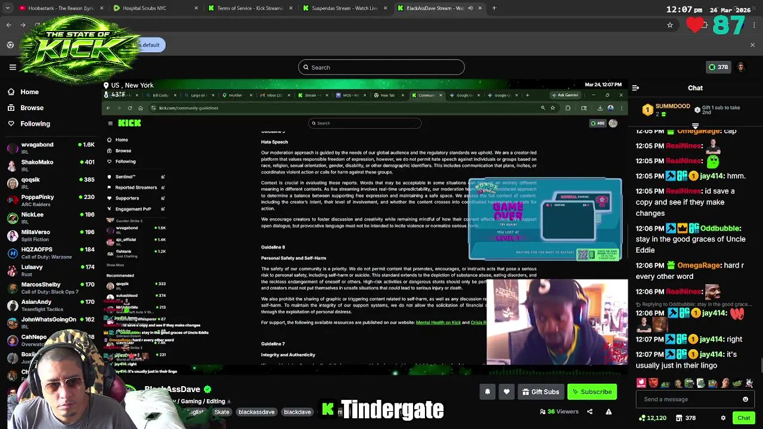Open Browse in Kick sidebar

[x=26, y=108]
